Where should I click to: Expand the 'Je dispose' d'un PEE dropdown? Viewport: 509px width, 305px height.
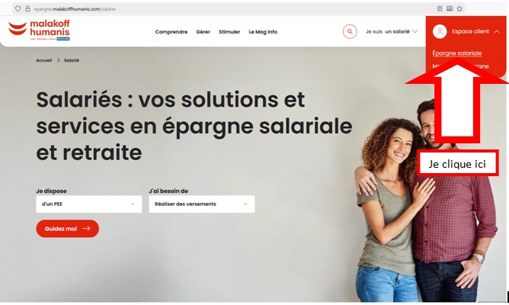(89, 204)
